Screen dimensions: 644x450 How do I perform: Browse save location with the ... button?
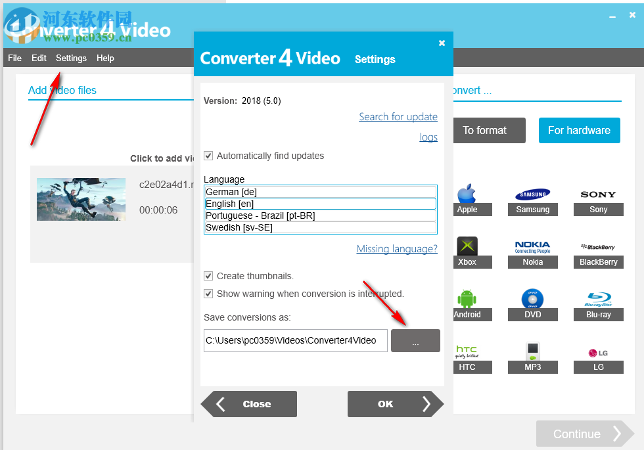pyautogui.click(x=415, y=340)
